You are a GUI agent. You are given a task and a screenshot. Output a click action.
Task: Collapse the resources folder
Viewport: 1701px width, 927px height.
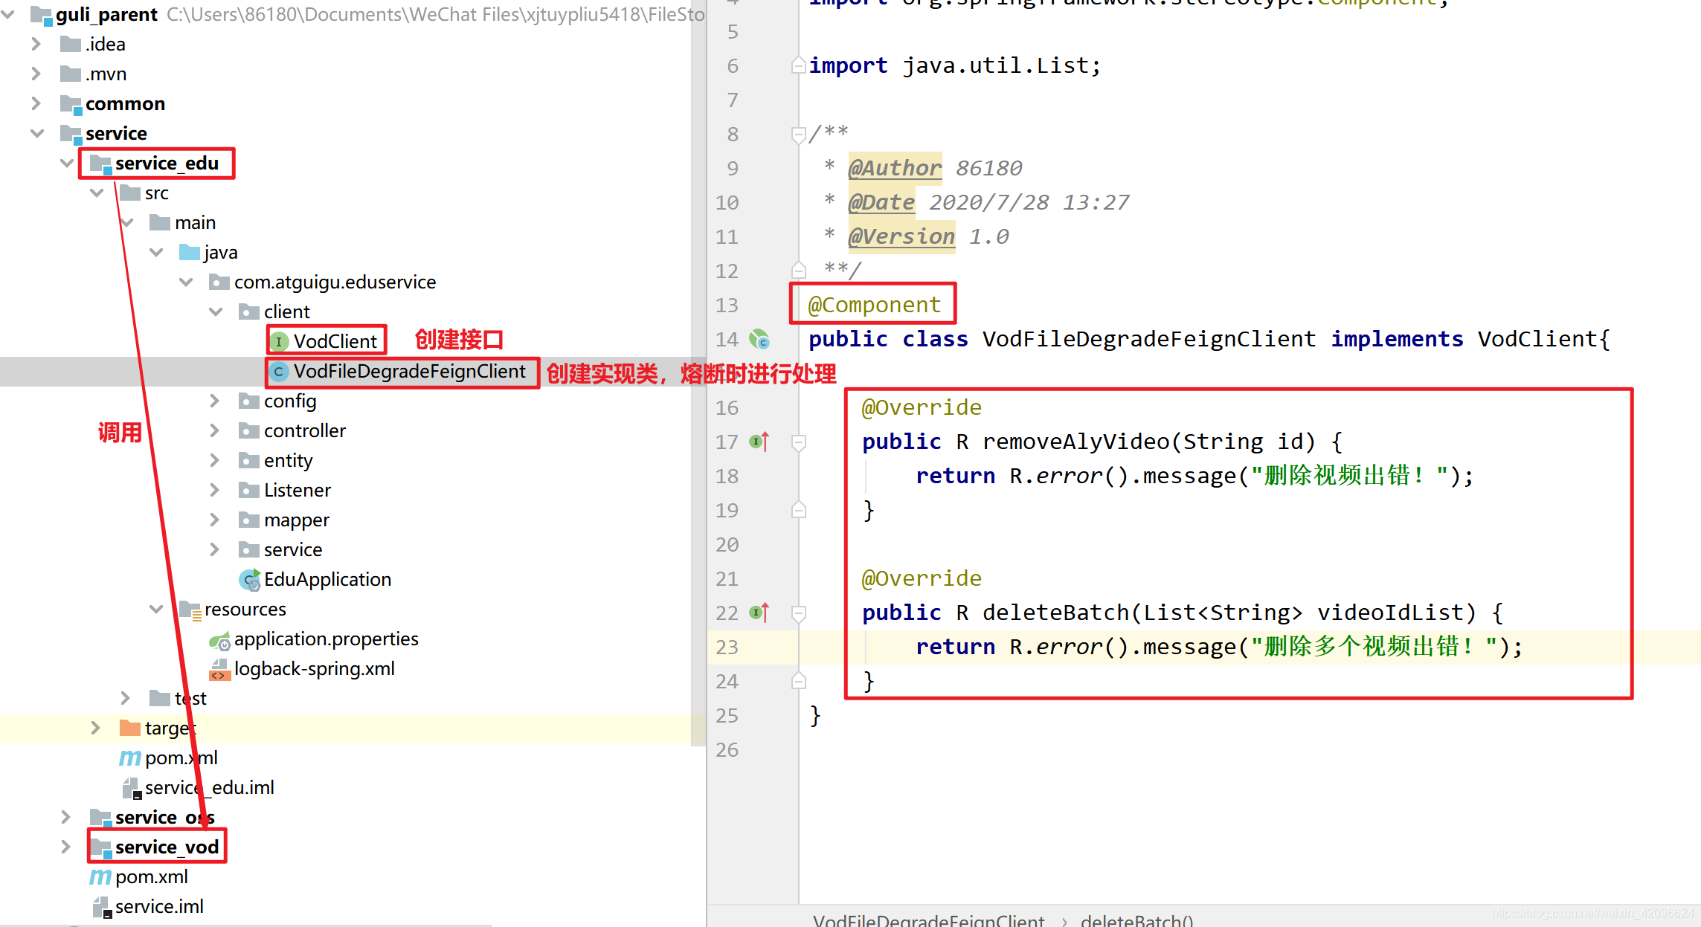pos(156,609)
